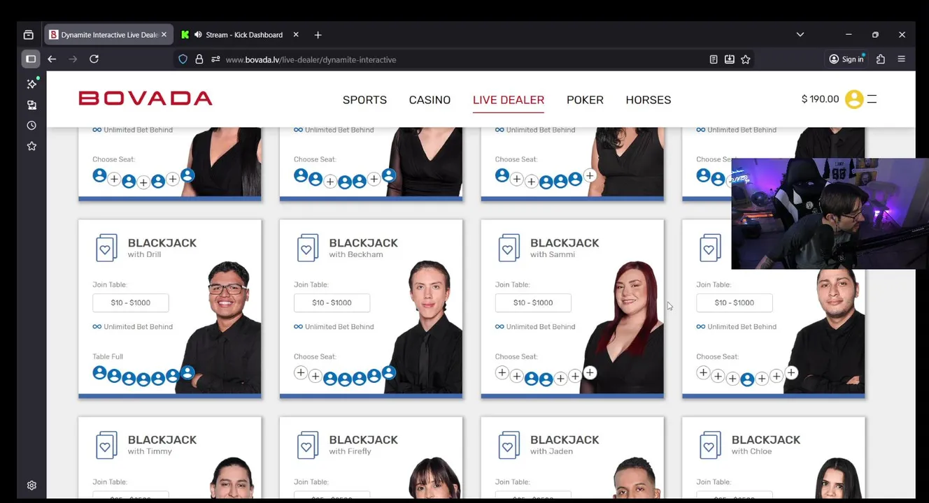Click Blackjack with Firefly card icon

click(307, 445)
